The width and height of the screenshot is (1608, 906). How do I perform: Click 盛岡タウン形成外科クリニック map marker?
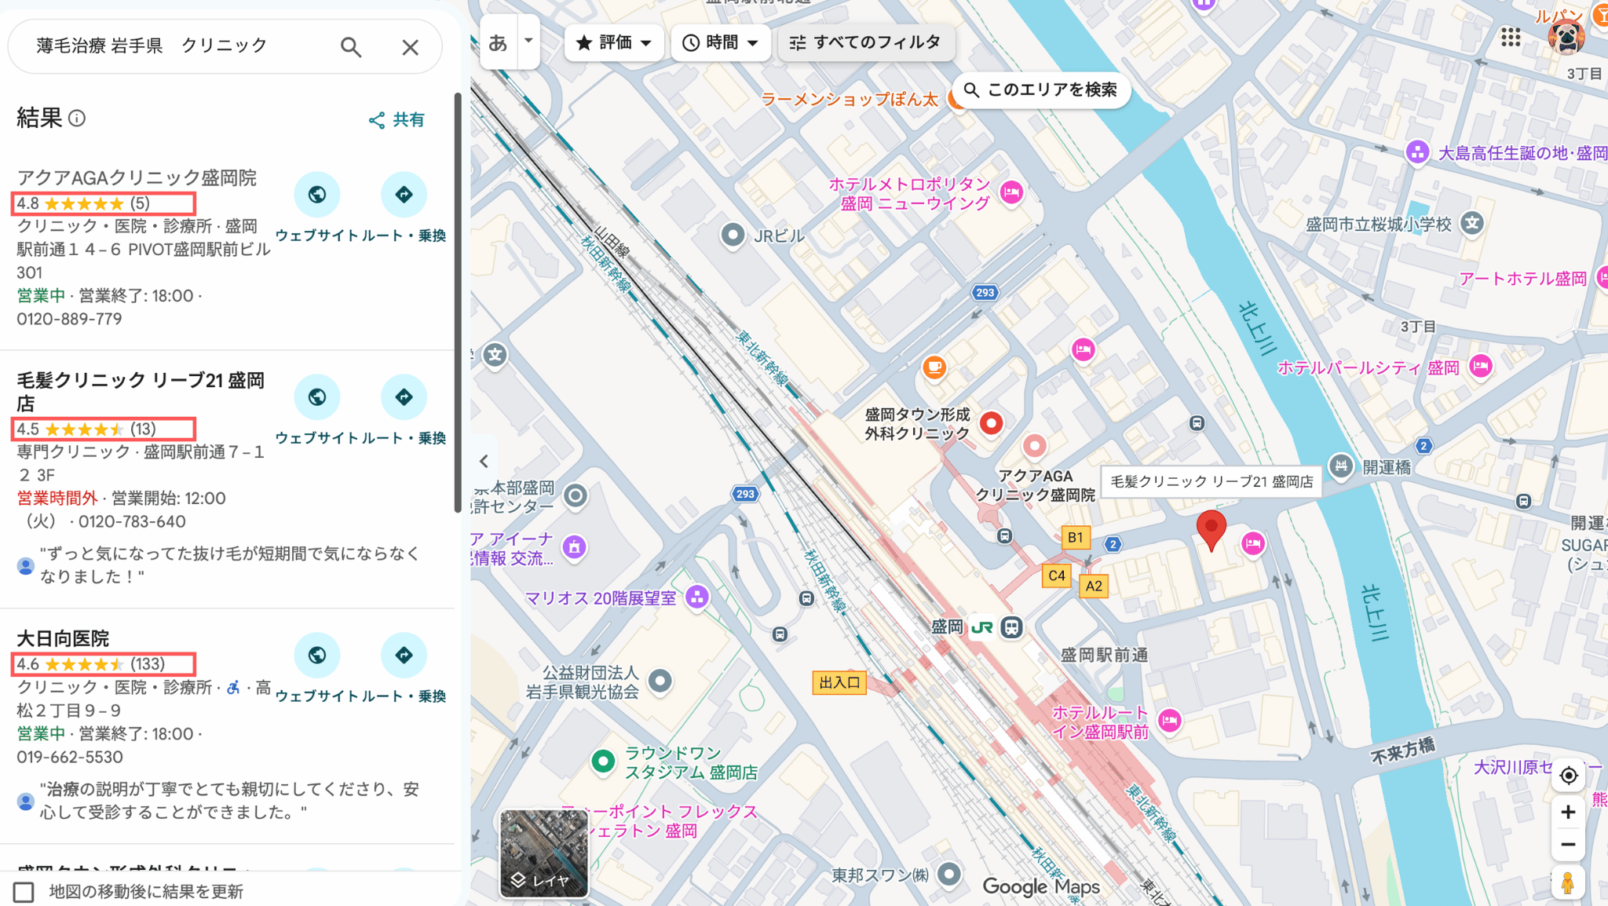pos(992,423)
